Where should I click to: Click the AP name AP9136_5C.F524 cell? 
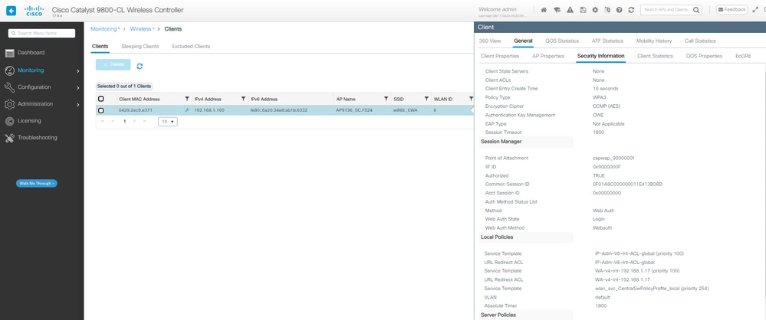pyautogui.click(x=354, y=110)
